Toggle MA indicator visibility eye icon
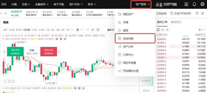The width and height of the screenshot is (207, 93). coord(57,39)
